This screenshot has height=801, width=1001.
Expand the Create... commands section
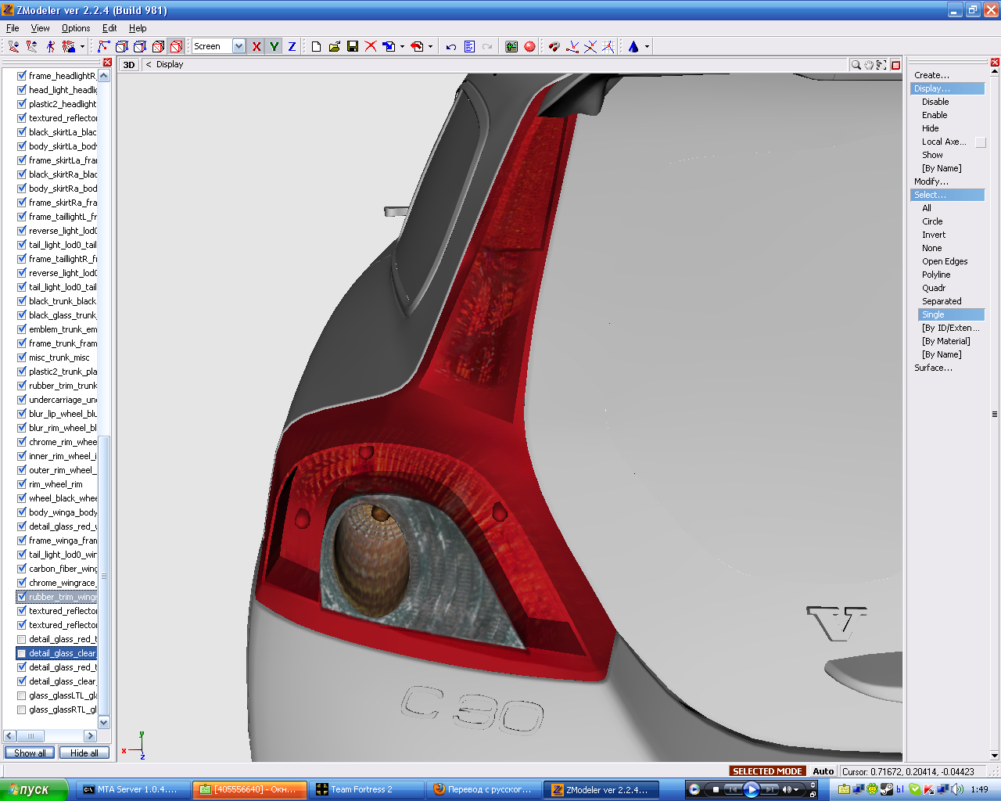click(931, 75)
